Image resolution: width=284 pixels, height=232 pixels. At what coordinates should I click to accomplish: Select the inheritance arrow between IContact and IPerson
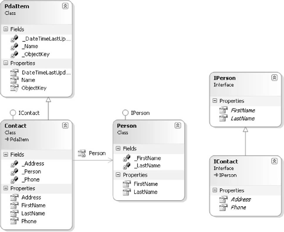pos(246,141)
